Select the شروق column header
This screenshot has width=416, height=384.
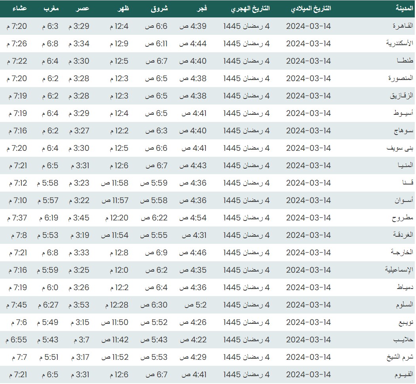click(159, 9)
